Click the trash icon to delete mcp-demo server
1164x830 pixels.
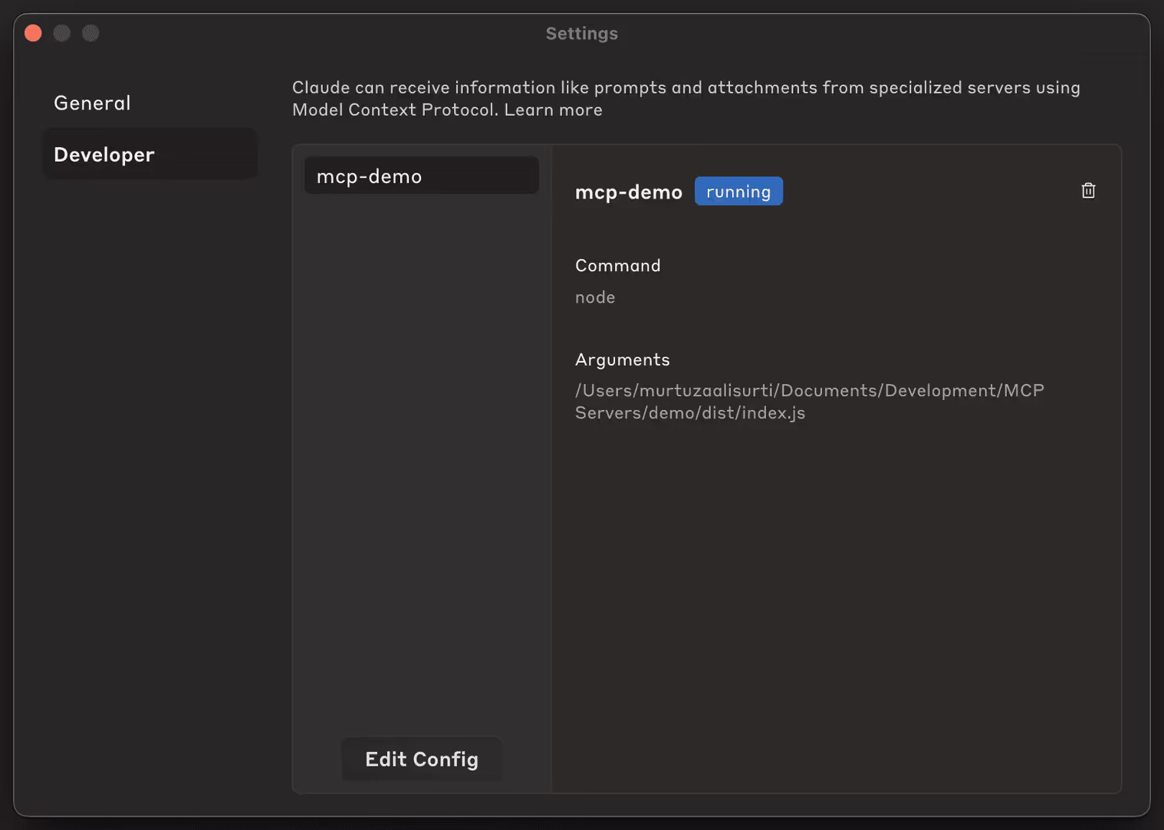(x=1088, y=190)
